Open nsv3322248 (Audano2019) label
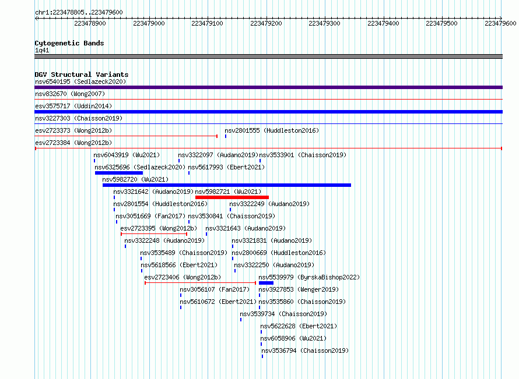This screenshot has height=379, width=519. tap(164, 240)
